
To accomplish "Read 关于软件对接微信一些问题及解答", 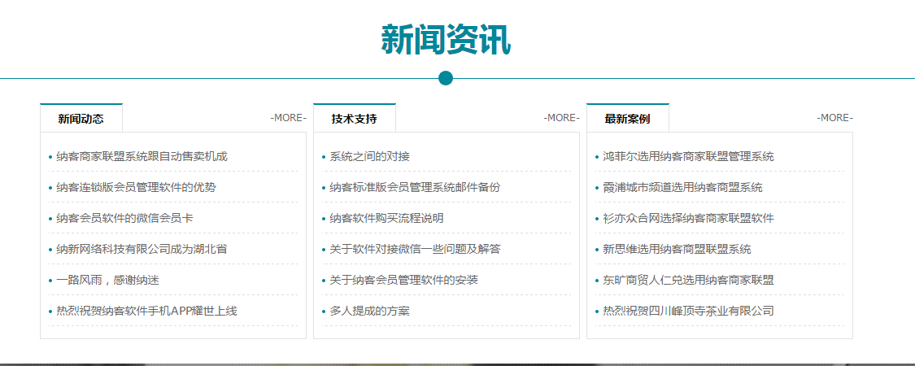I will [x=415, y=249].
